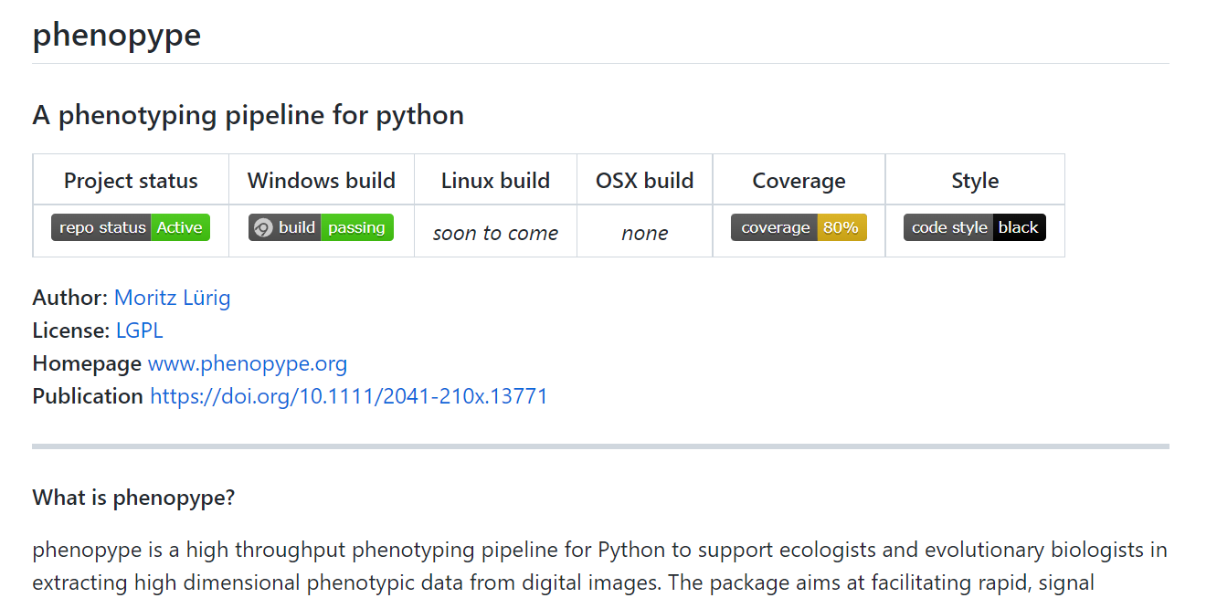1217x598 pixels.
Task: Click the 'none' cell under OSX build
Action: [644, 234]
